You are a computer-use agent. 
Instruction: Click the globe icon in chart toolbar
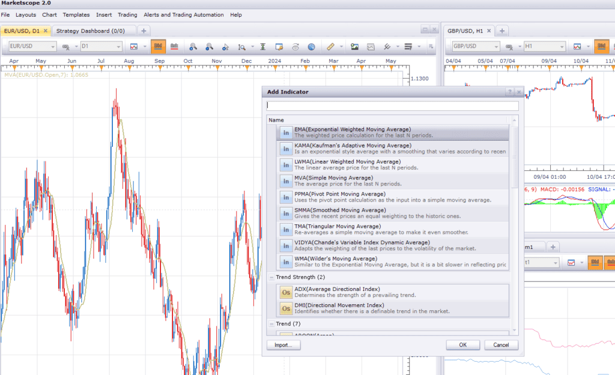click(311, 47)
